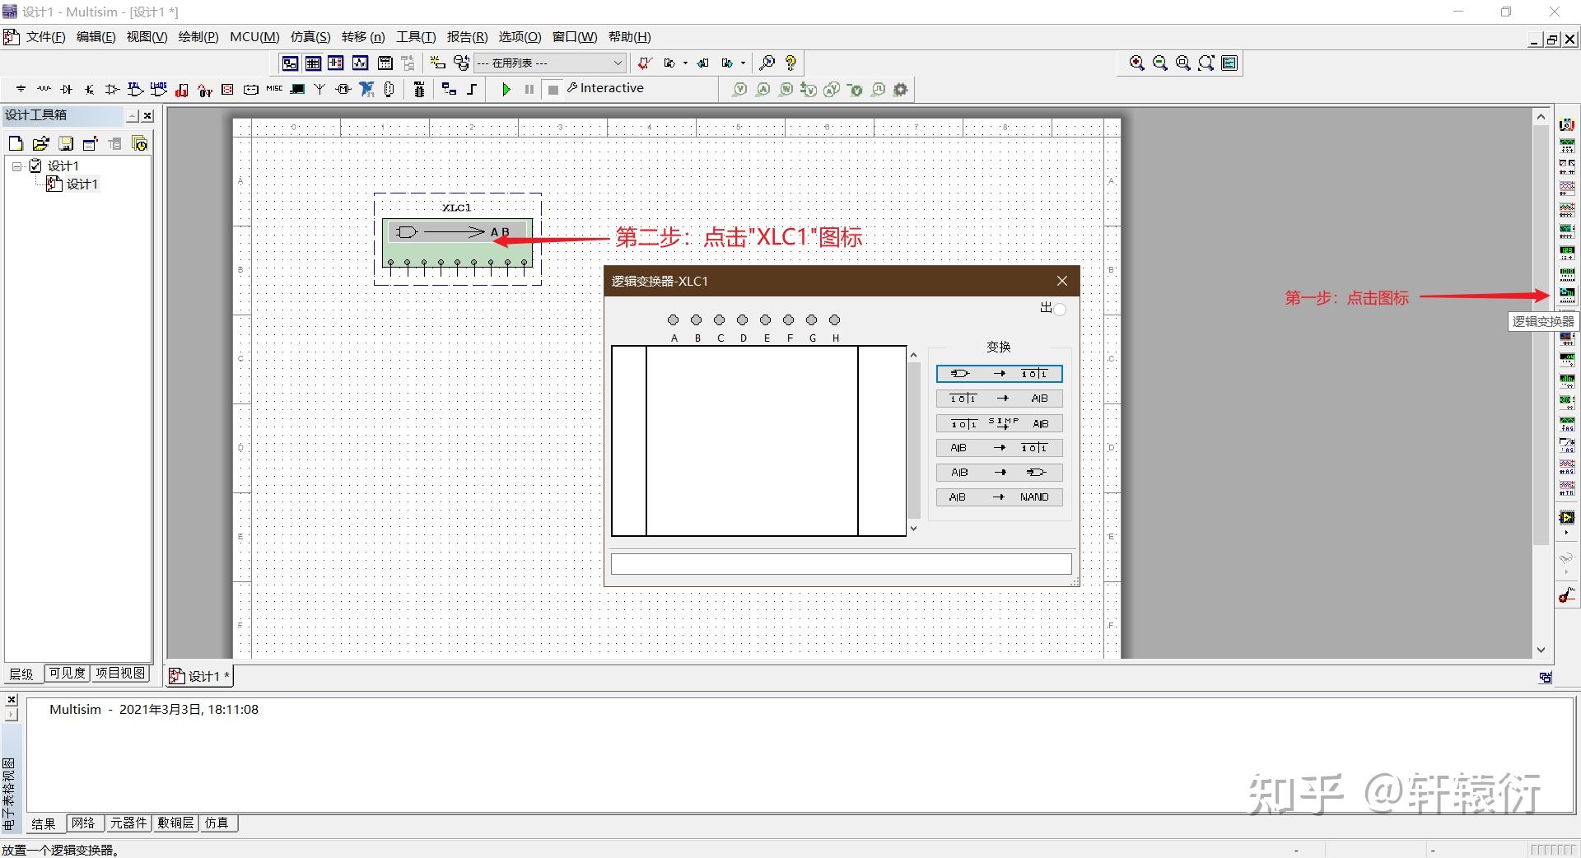Open the CMOS component group
This screenshot has height=858, width=1581.
click(x=159, y=89)
